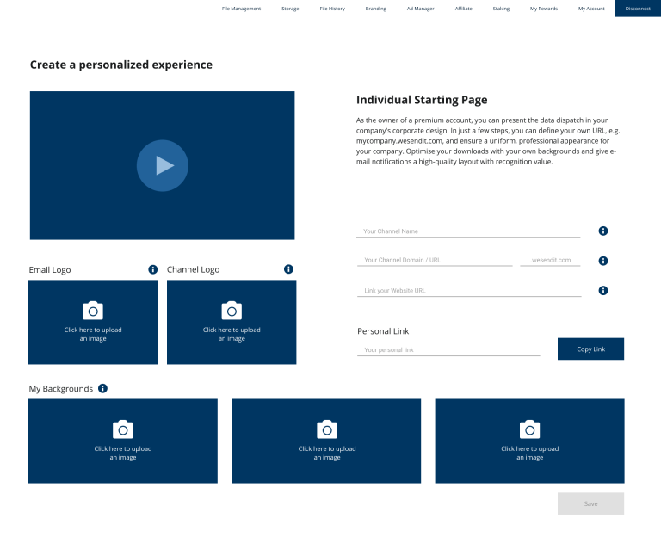
Task: Open the File Management menu
Action: [241, 9]
